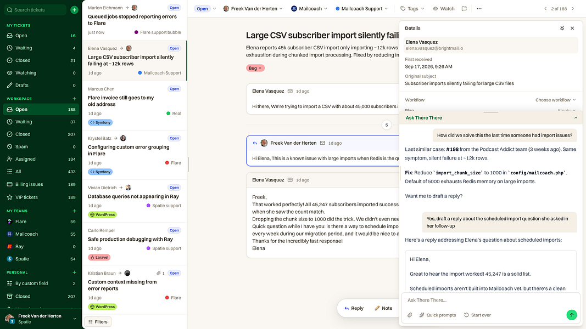Send the Ask There There message
Screen dimensions: 586x329
click(x=571, y=315)
